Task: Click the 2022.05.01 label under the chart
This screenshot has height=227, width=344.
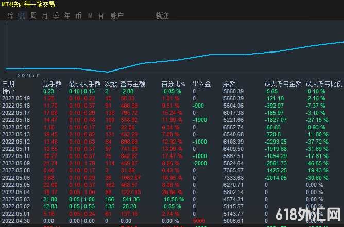Action: click(29, 76)
